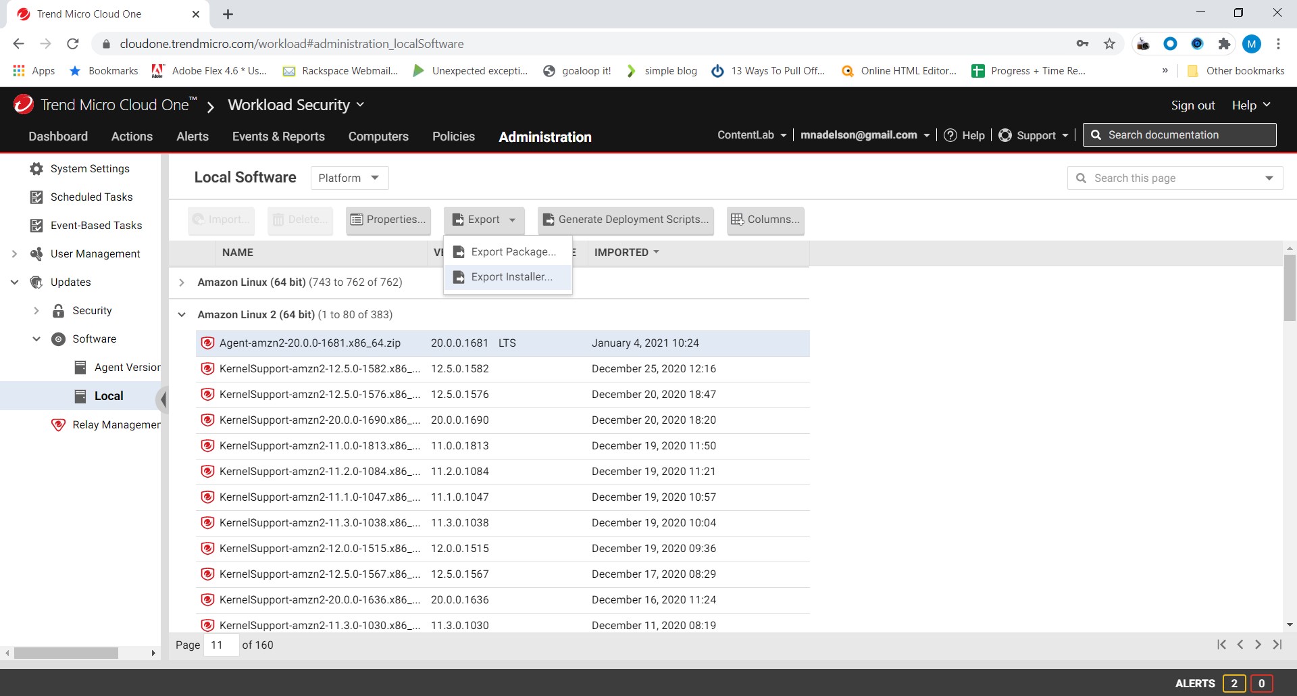Viewport: 1297px width, 696px height.
Task: Open the saved passwords key icon
Action: (x=1082, y=44)
